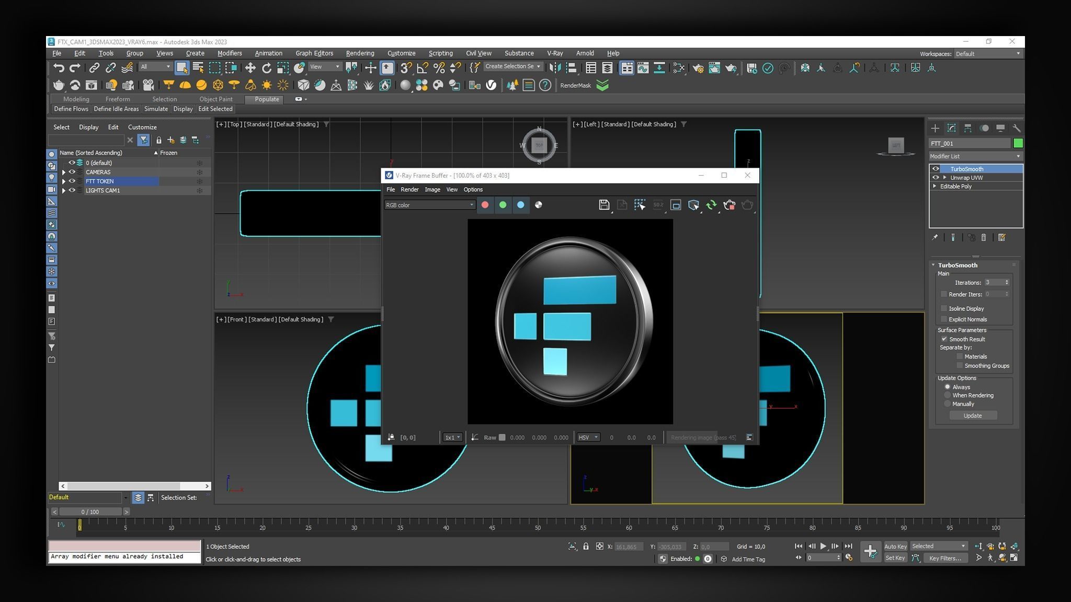
Task: Collapse the TurboSmooth rollout
Action: pyautogui.click(x=933, y=265)
